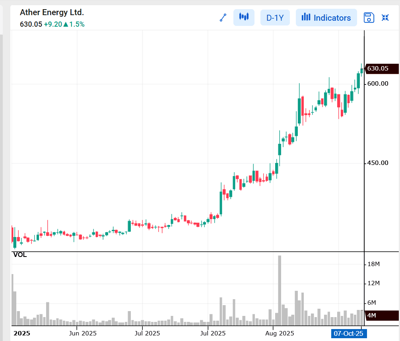Click the 1.5% percentage change
This screenshot has width=400, height=341.
(77, 24)
